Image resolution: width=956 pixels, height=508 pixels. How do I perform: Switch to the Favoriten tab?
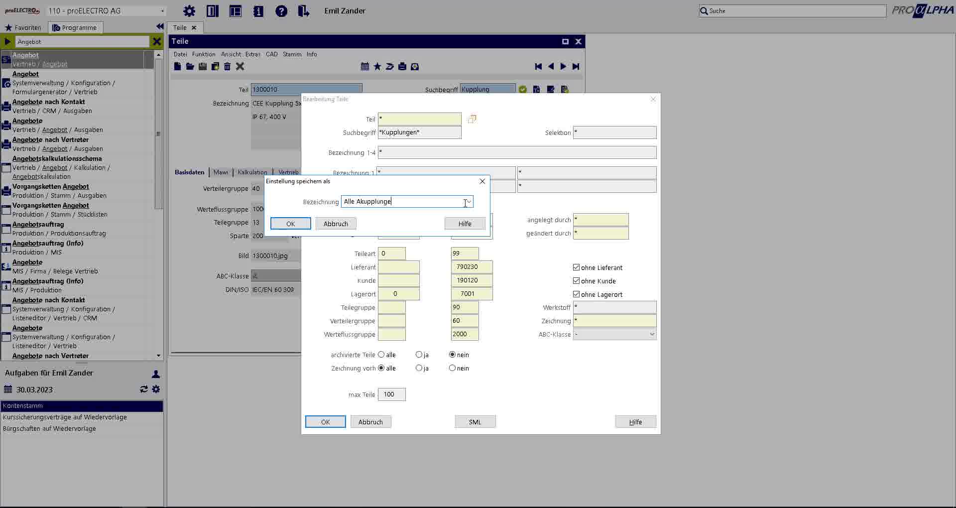click(23, 27)
